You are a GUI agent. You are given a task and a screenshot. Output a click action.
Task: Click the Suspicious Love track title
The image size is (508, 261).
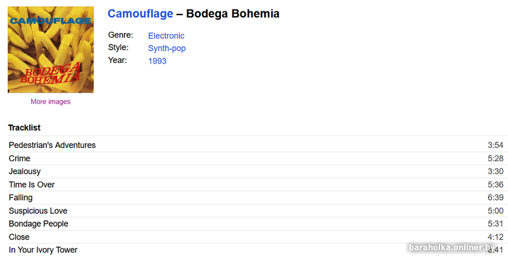pos(38,211)
